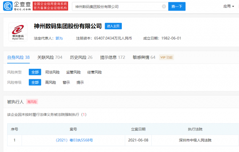Click the 成立日期 1982-06-01 text
The image size is (239, 152).
point(162,38)
